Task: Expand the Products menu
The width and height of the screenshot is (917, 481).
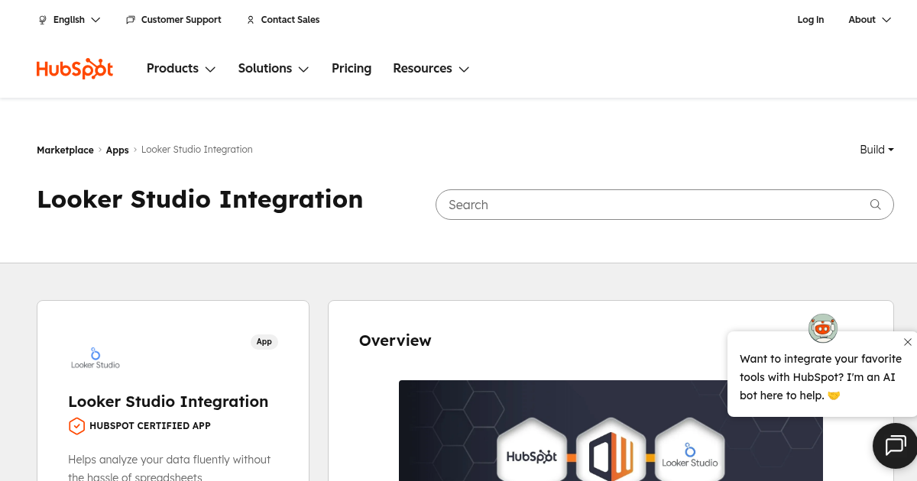Action: coord(181,69)
